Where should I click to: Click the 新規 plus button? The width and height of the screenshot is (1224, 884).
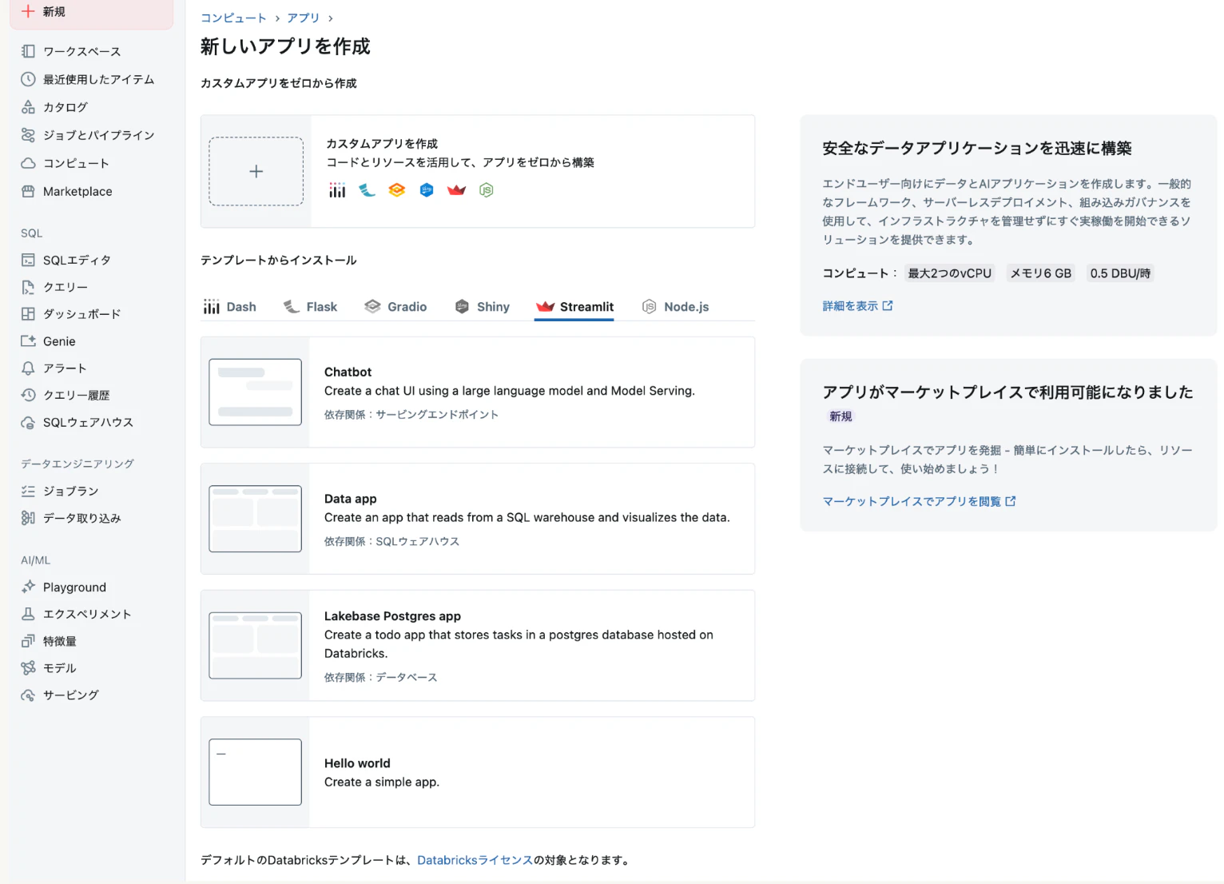click(91, 12)
